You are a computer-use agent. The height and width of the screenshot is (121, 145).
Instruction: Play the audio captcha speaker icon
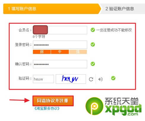tap(101, 79)
